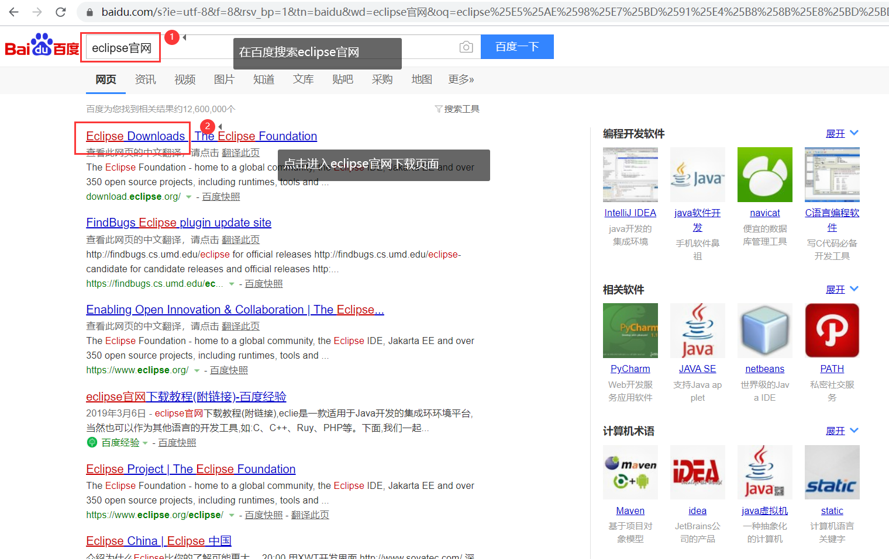Switch to the 图片 search tab
The height and width of the screenshot is (559, 889).
coord(225,79)
